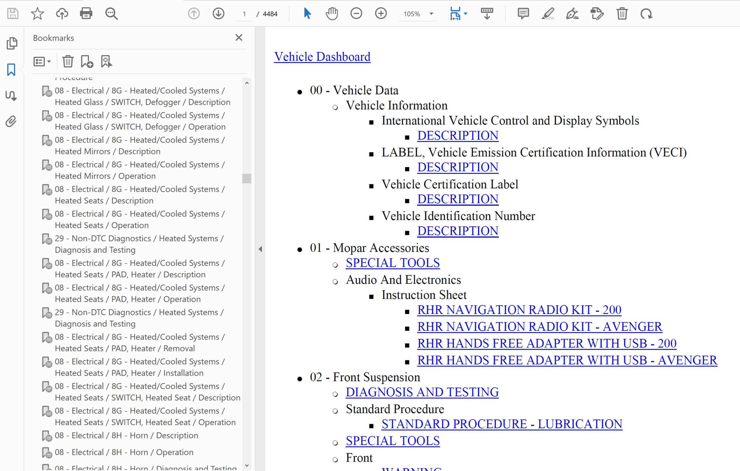Image resolution: width=740 pixels, height=471 pixels.
Task: Select the Highlight text tool
Action: 547,14
